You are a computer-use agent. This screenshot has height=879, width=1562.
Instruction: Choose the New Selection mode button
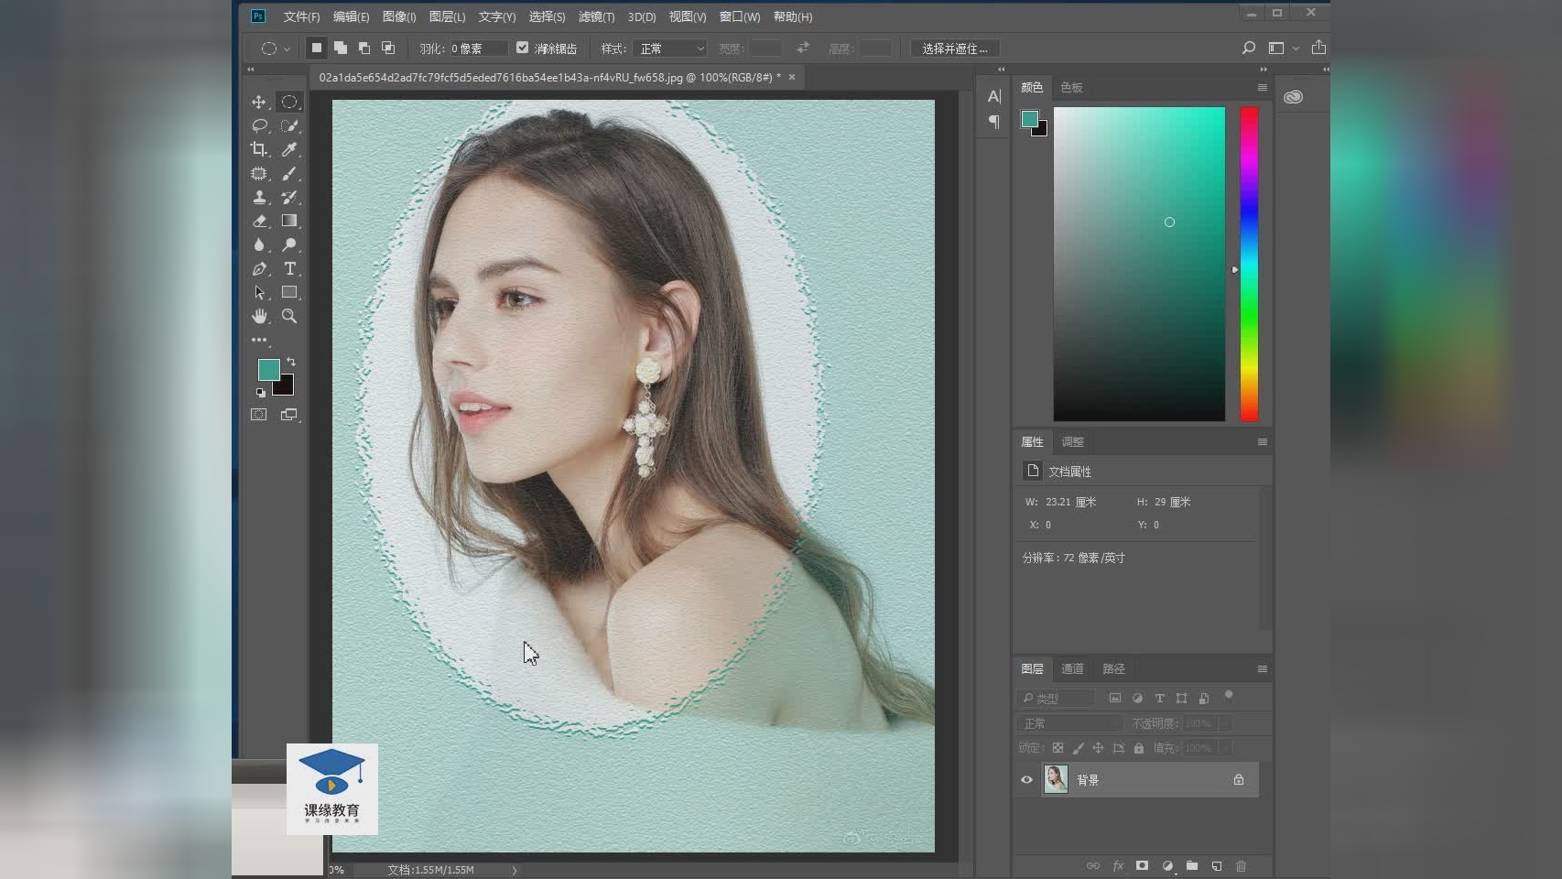(x=317, y=48)
